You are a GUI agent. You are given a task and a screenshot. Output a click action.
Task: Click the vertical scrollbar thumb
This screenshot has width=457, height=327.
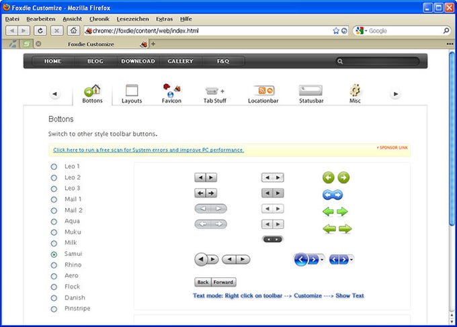click(x=452, y=138)
